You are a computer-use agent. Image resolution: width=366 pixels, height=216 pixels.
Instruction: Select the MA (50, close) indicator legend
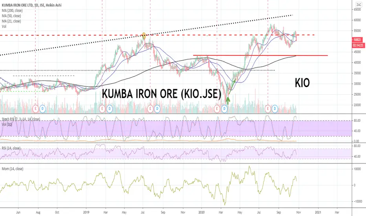(x=11, y=16)
